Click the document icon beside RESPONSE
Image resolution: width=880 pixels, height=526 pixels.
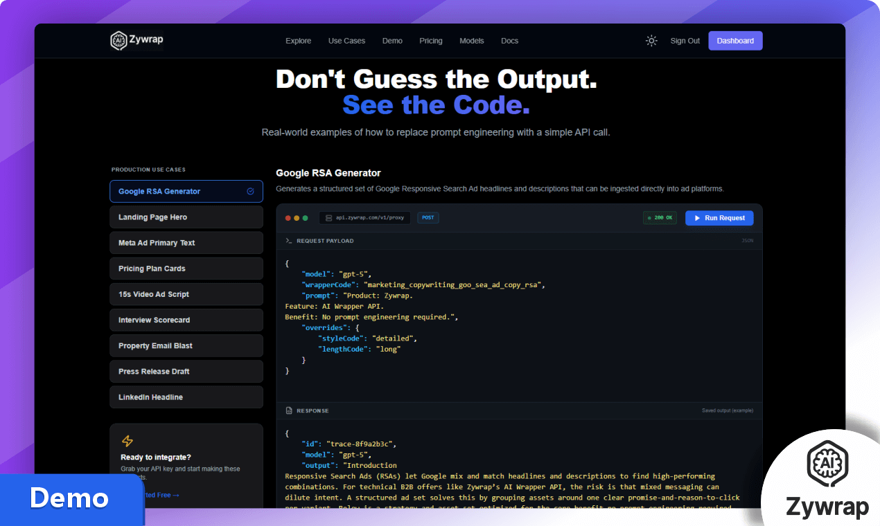click(x=289, y=411)
